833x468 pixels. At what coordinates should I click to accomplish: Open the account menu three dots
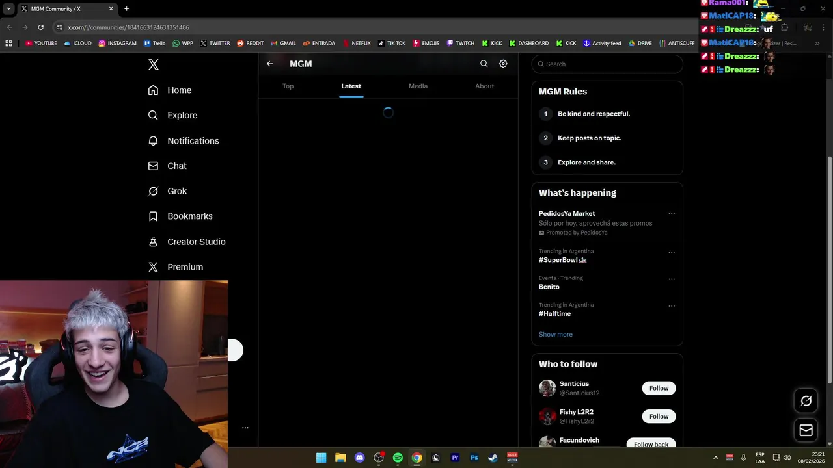tap(245, 428)
